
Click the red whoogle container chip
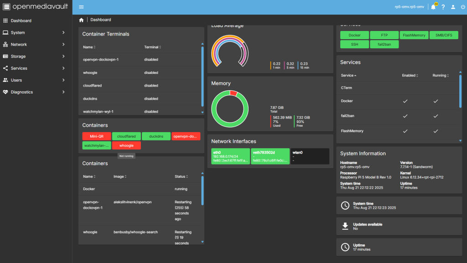point(126,145)
